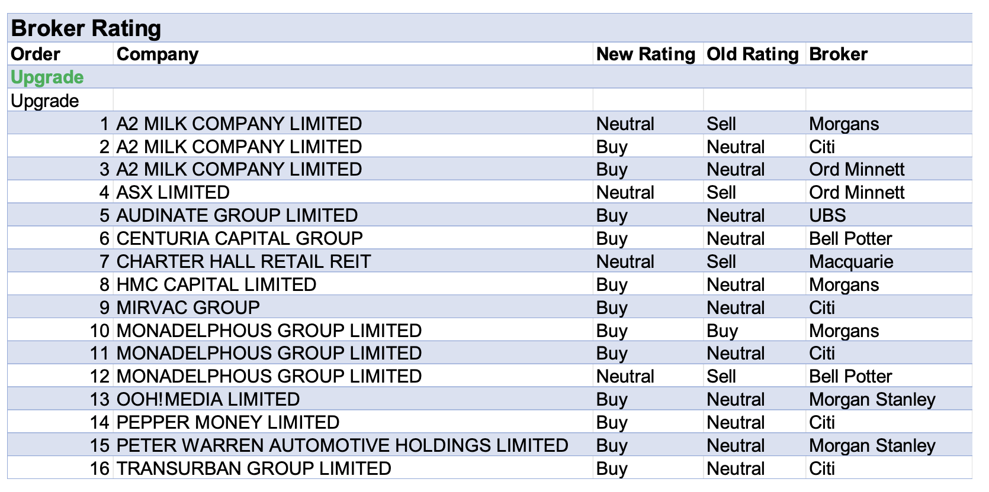Select the UBS broker cell
The image size is (989, 492).
pos(827,216)
